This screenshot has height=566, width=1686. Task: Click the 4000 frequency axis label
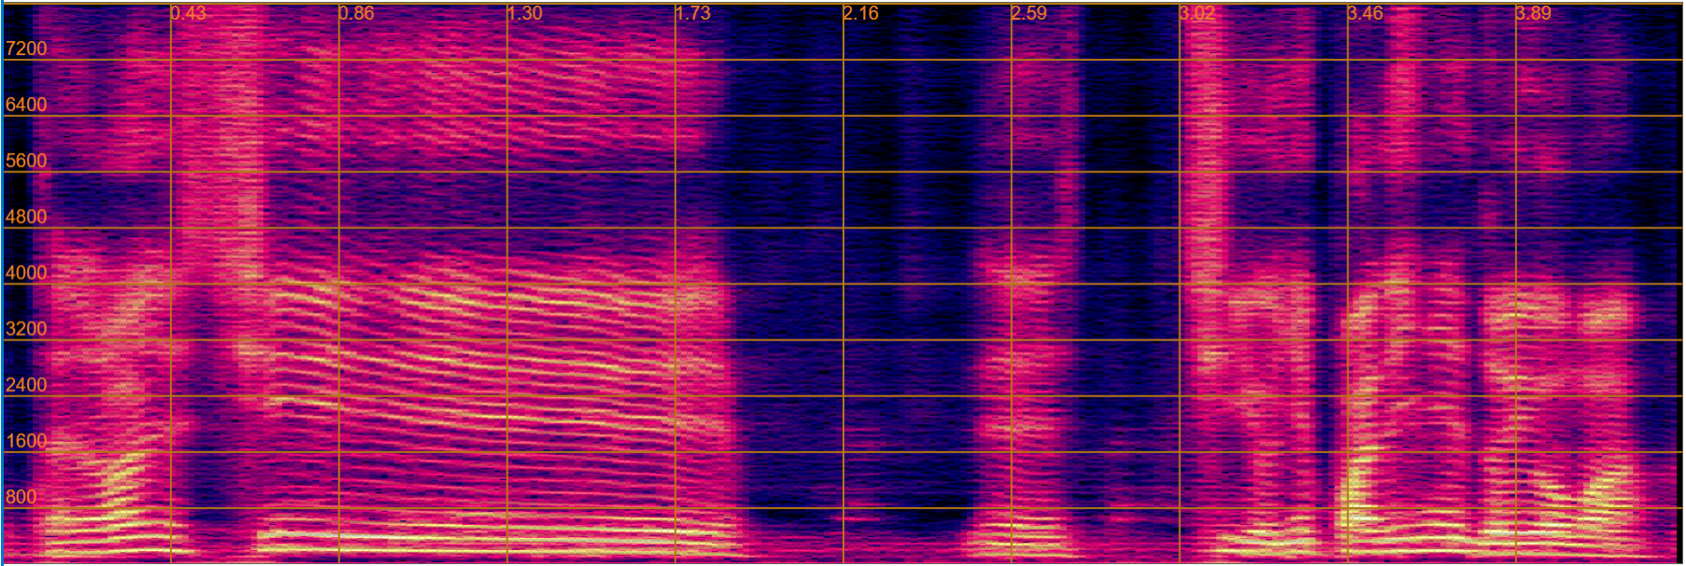26,272
